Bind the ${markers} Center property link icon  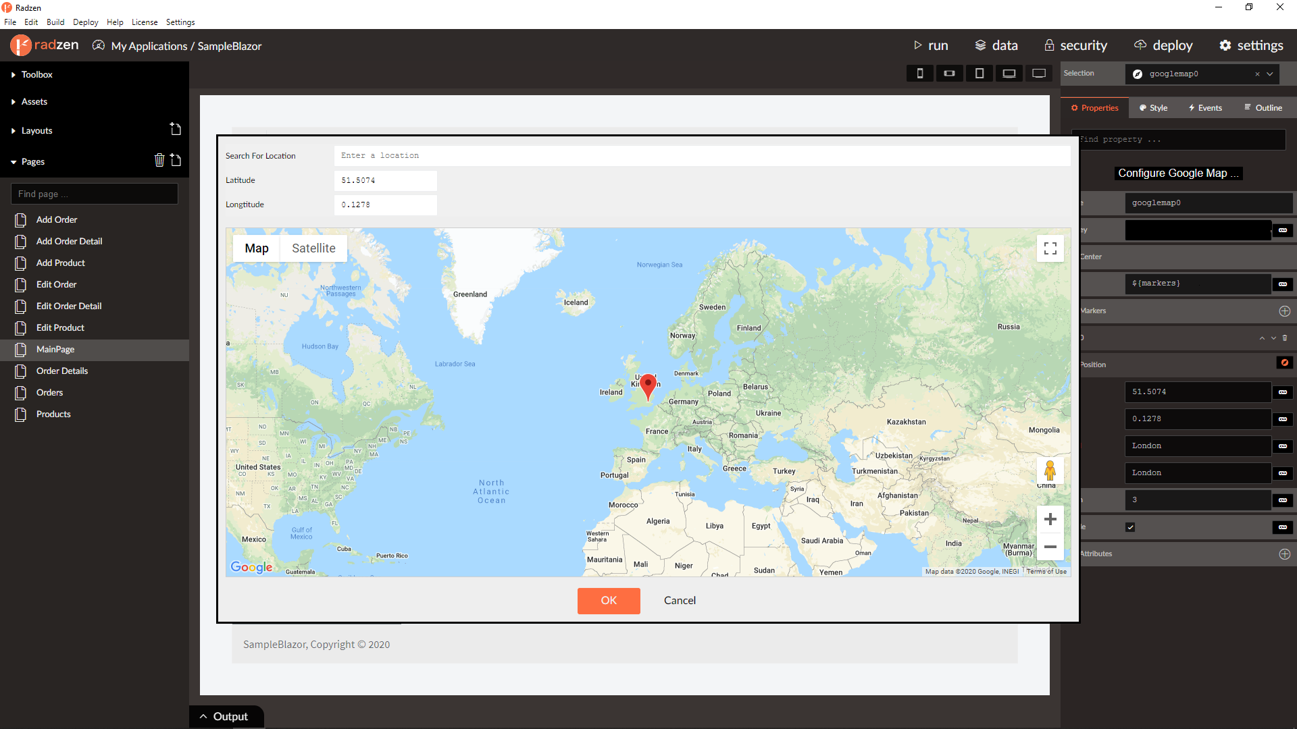[1283, 284]
